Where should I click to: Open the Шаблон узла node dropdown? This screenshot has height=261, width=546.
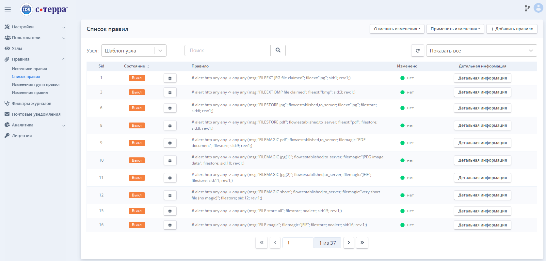pyautogui.click(x=134, y=51)
